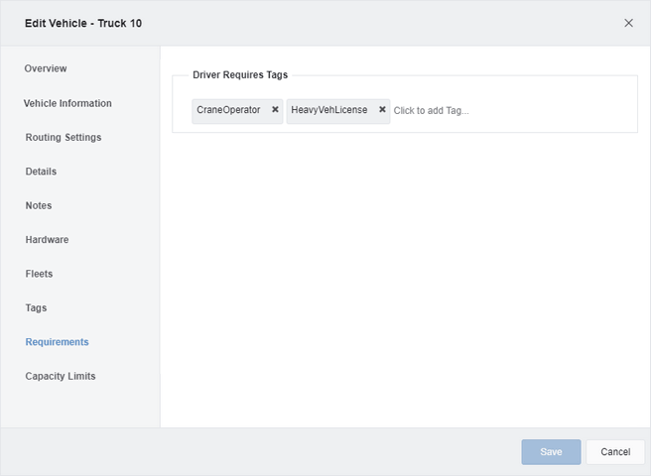This screenshot has width=651, height=476.
Task: Select the HeavyVehLicense tag chip label
Action: 329,110
